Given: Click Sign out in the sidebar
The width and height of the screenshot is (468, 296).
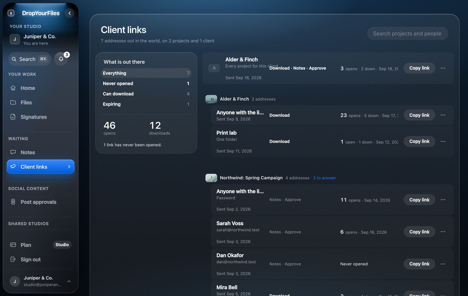Looking at the screenshot, I should (x=40, y=260).
